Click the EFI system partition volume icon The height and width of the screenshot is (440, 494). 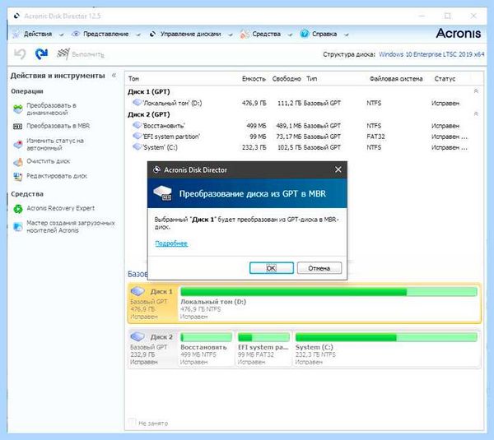coord(137,136)
